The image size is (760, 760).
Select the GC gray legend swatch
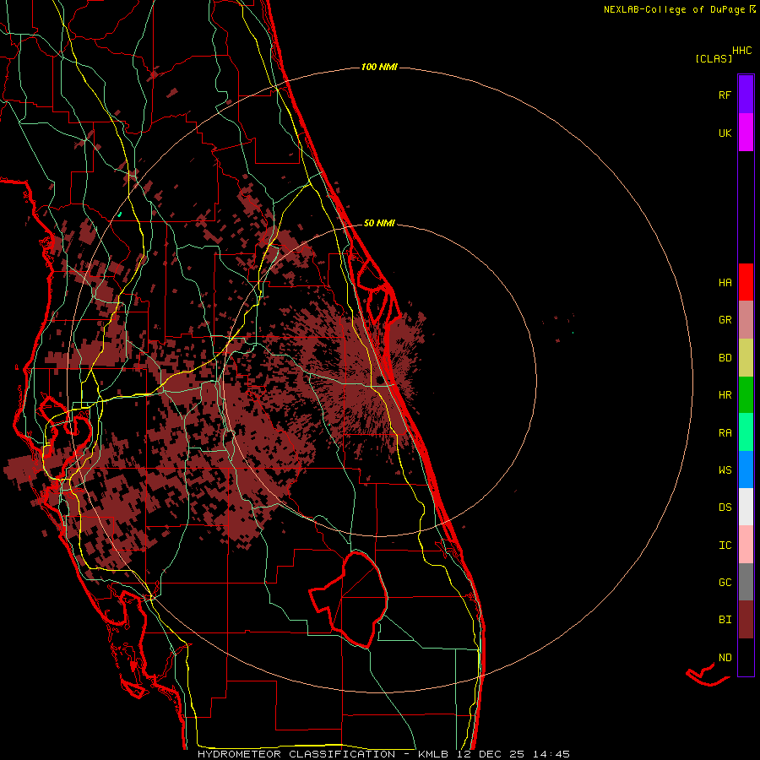point(746,582)
